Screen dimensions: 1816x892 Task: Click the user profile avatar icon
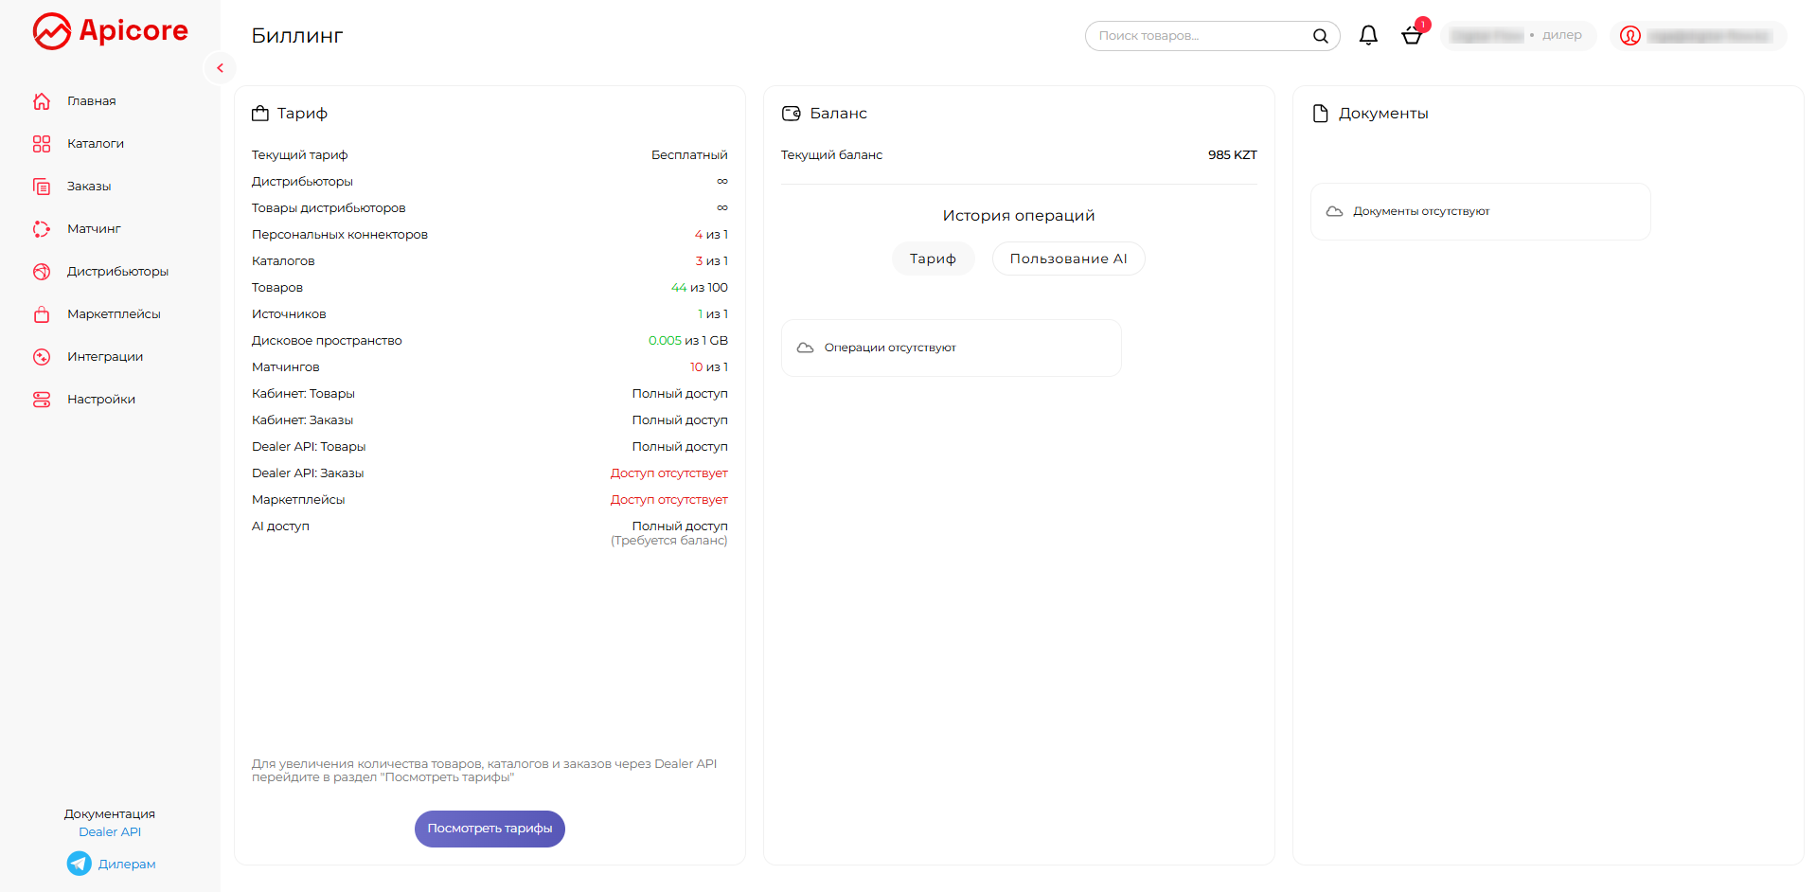[x=1629, y=36]
